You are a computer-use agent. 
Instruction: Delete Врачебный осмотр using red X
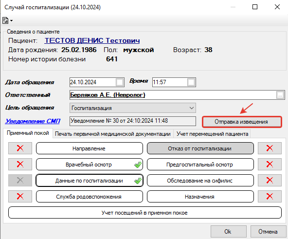tap(20, 164)
